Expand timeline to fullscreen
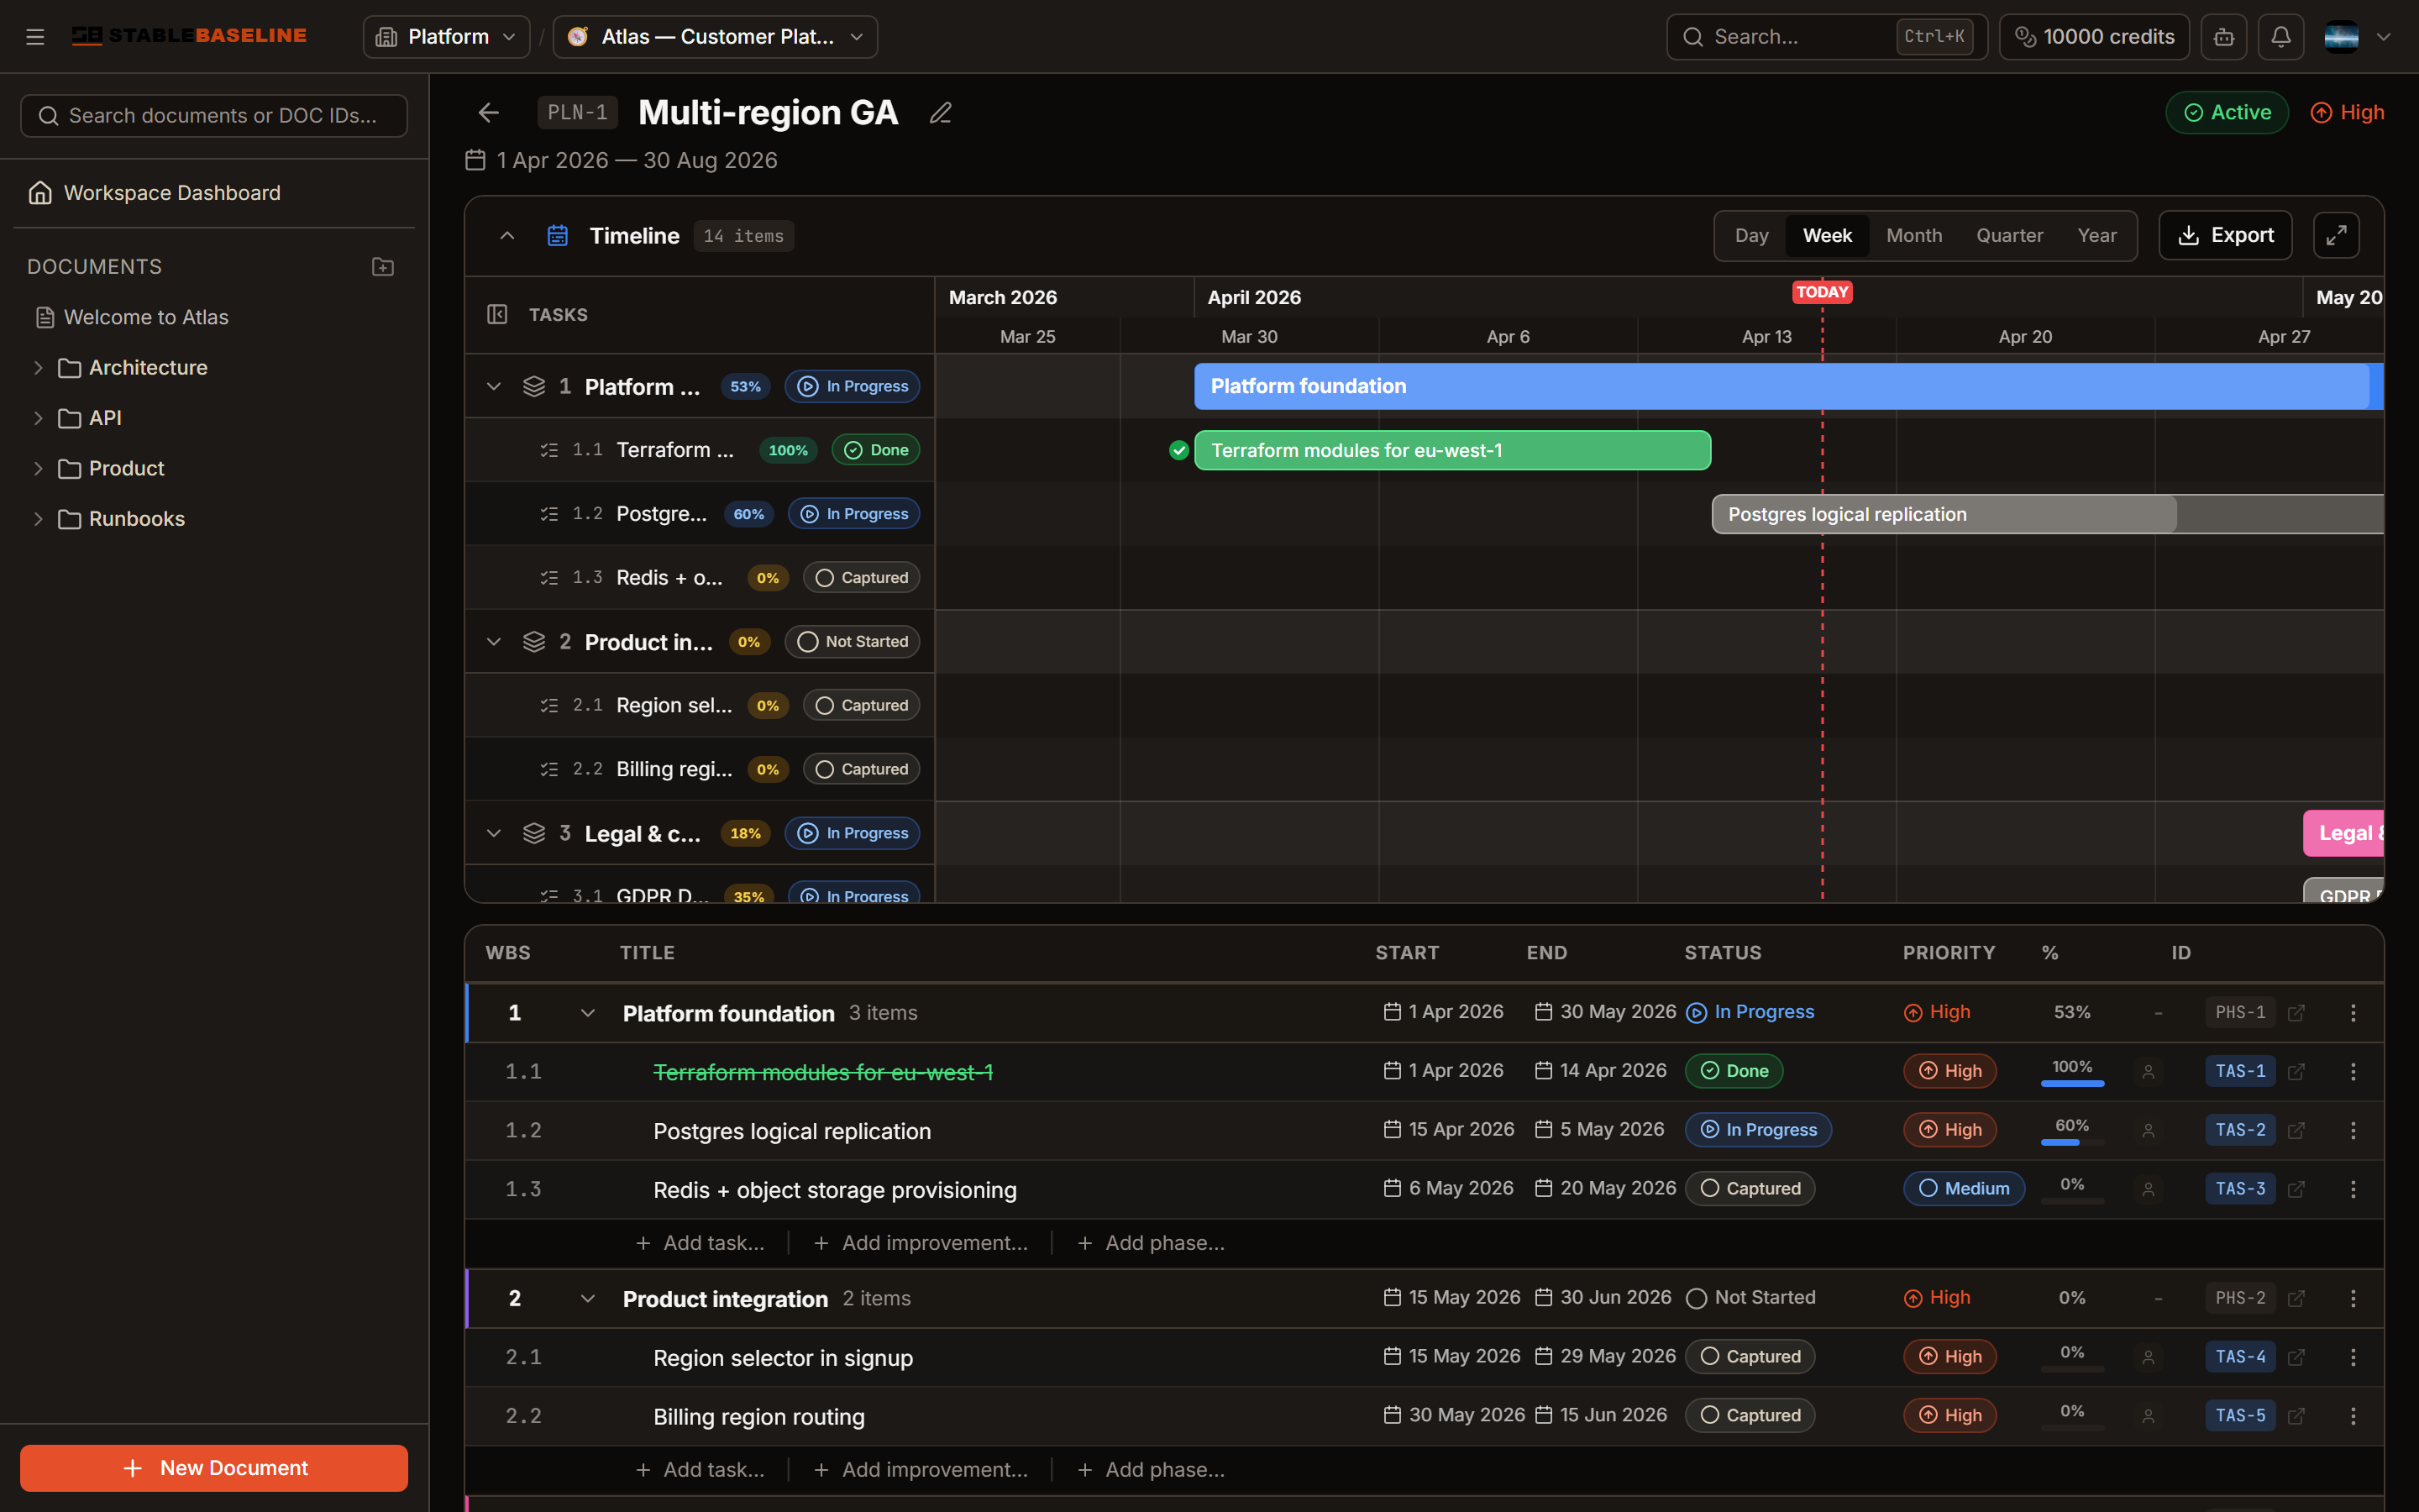This screenshot has width=2419, height=1512. click(2336, 235)
